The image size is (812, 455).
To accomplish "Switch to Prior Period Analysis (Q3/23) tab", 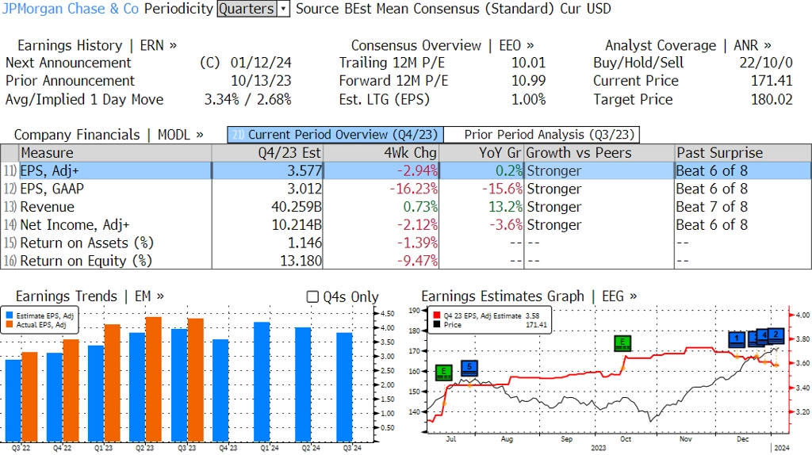I will coord(542,135).
